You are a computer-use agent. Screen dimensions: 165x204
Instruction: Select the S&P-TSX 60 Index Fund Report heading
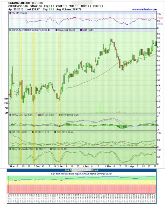coord(82,174)
